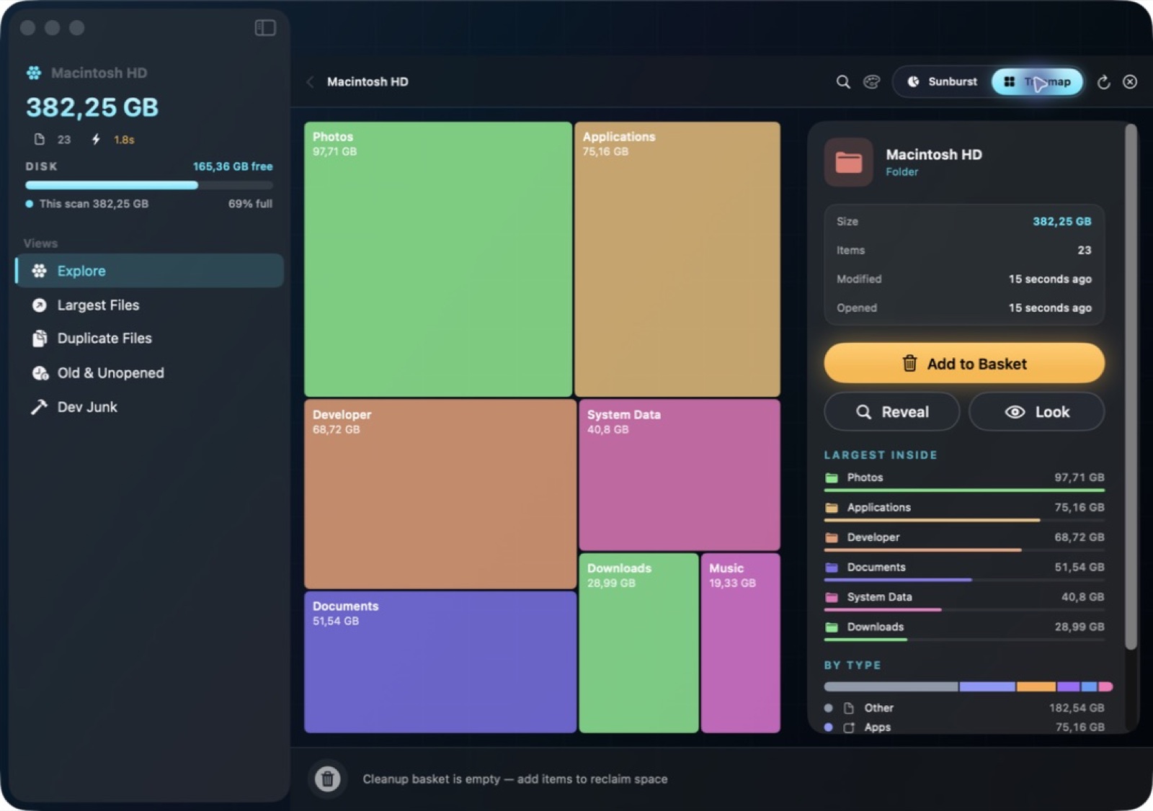Viewport: 1153px width, 811px height.
Task: Click the 69% full label
Action: (x=250, y=204)
